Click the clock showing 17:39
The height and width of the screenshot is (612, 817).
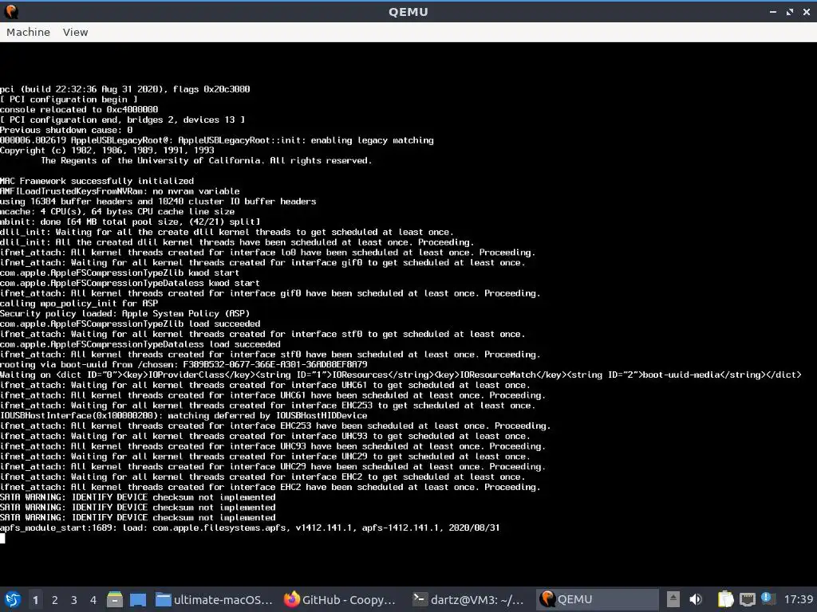click(798, 599)
